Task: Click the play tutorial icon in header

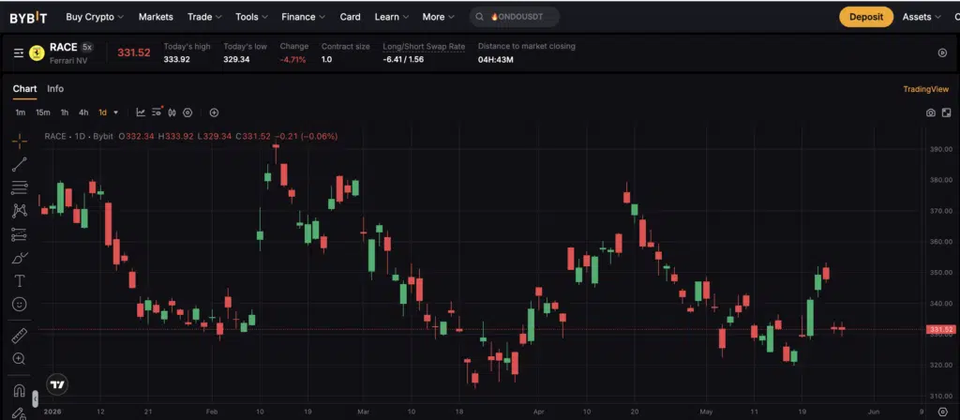Action: (942, 52)
